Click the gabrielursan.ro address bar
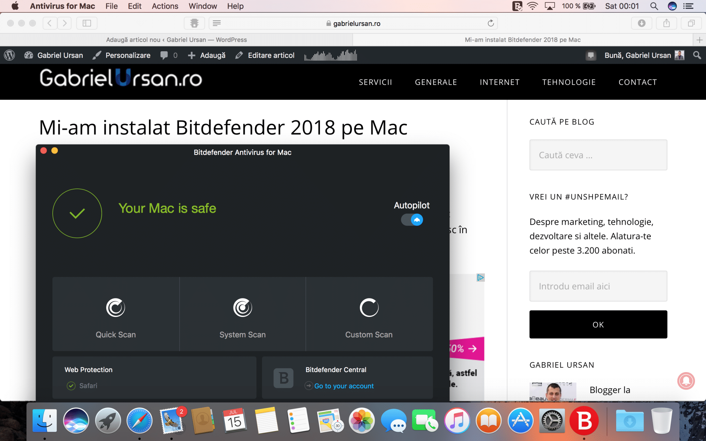The image size is (706, 441). pyautogui.click(x=353, y=23)
